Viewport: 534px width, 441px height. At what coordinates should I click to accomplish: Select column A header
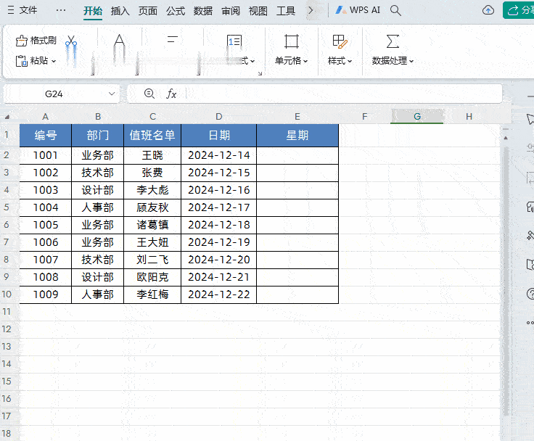(45, 117)
